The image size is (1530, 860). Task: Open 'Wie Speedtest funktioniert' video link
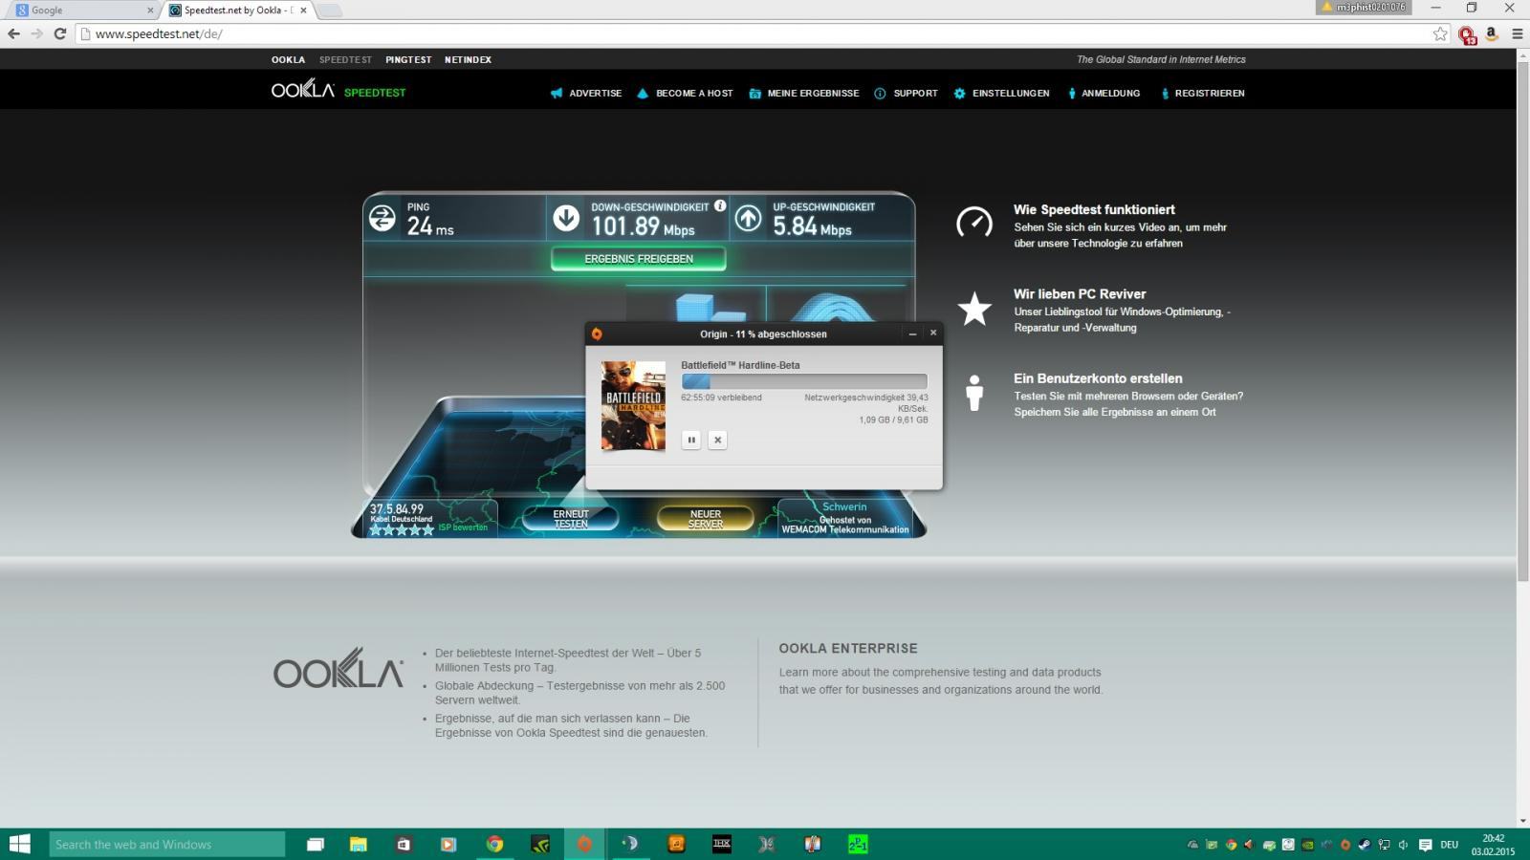click(x=1094, y=209)
